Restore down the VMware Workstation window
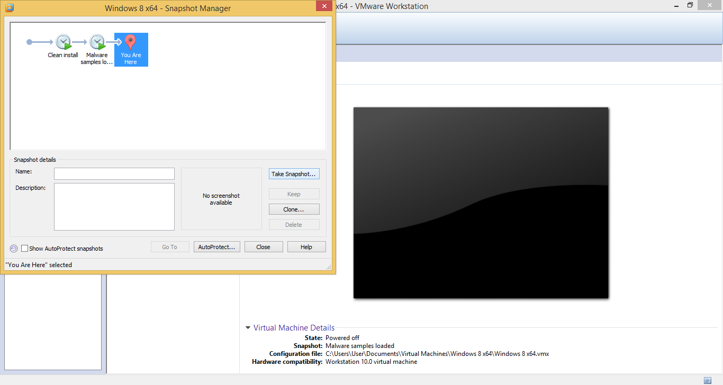Image resolution: width=723 pixels, height=385 pixels. (x=690, y=5)
